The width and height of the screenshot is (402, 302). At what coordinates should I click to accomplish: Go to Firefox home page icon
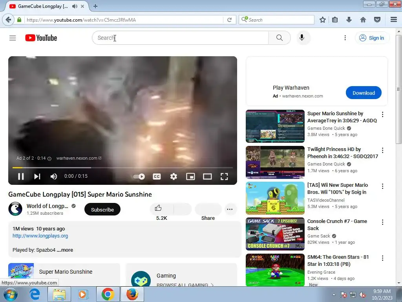(x=363, y=20)
